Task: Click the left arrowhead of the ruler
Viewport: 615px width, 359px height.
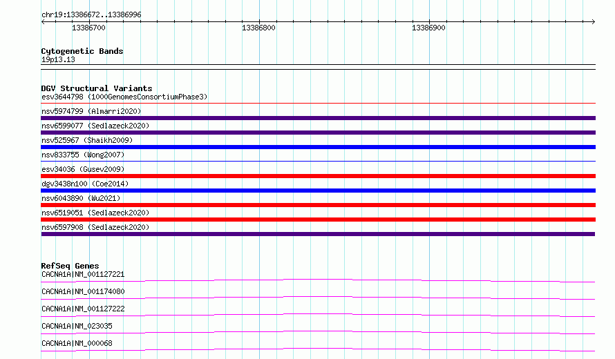Action: click(x=43, y=21)
